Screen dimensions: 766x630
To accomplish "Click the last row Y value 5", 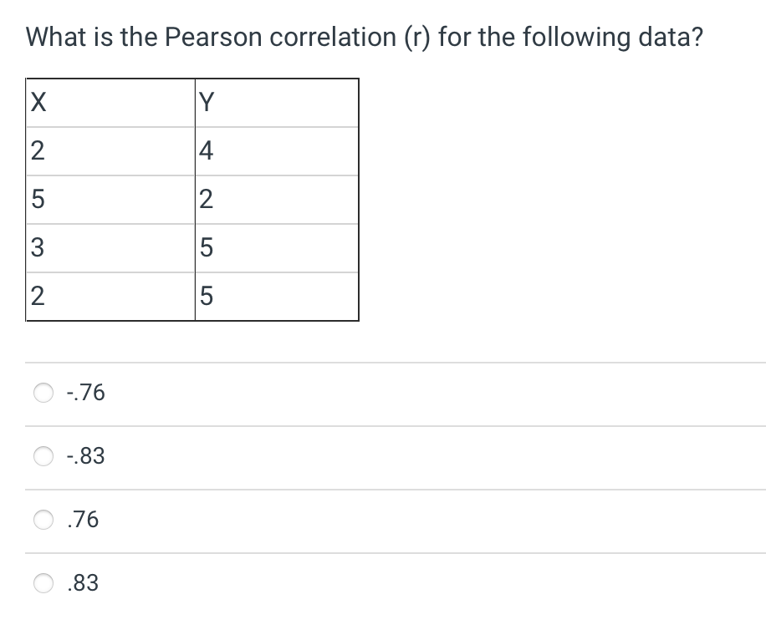I will (x=276, y=295).
